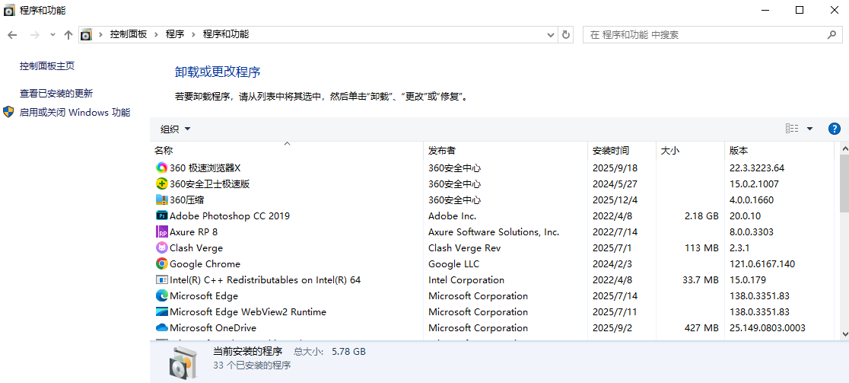This screenshot has height=383, width=849.
Task: Click the Axure RP 8 icon
Action: 161,232
